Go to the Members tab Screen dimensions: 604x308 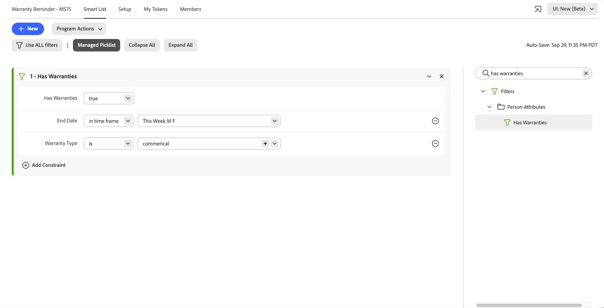tap(190, 9)
